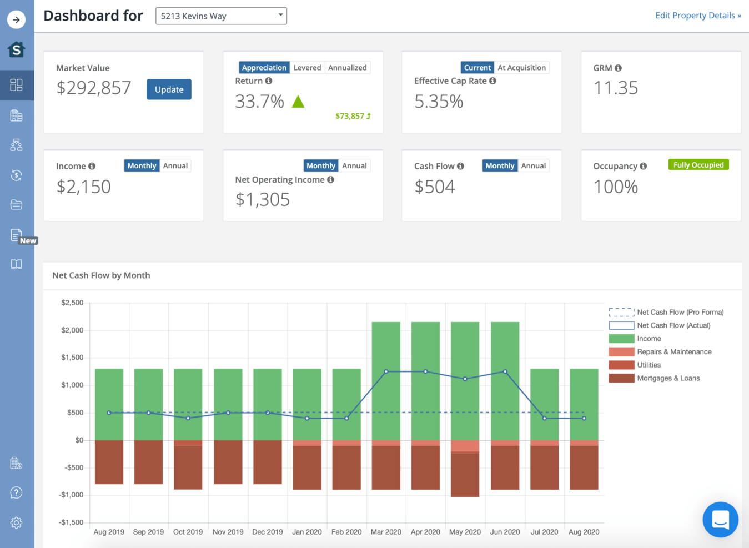The width and height of the screenshot is (749, 548).
Task: Open the Help question mark icon
Action: (17, 492)
